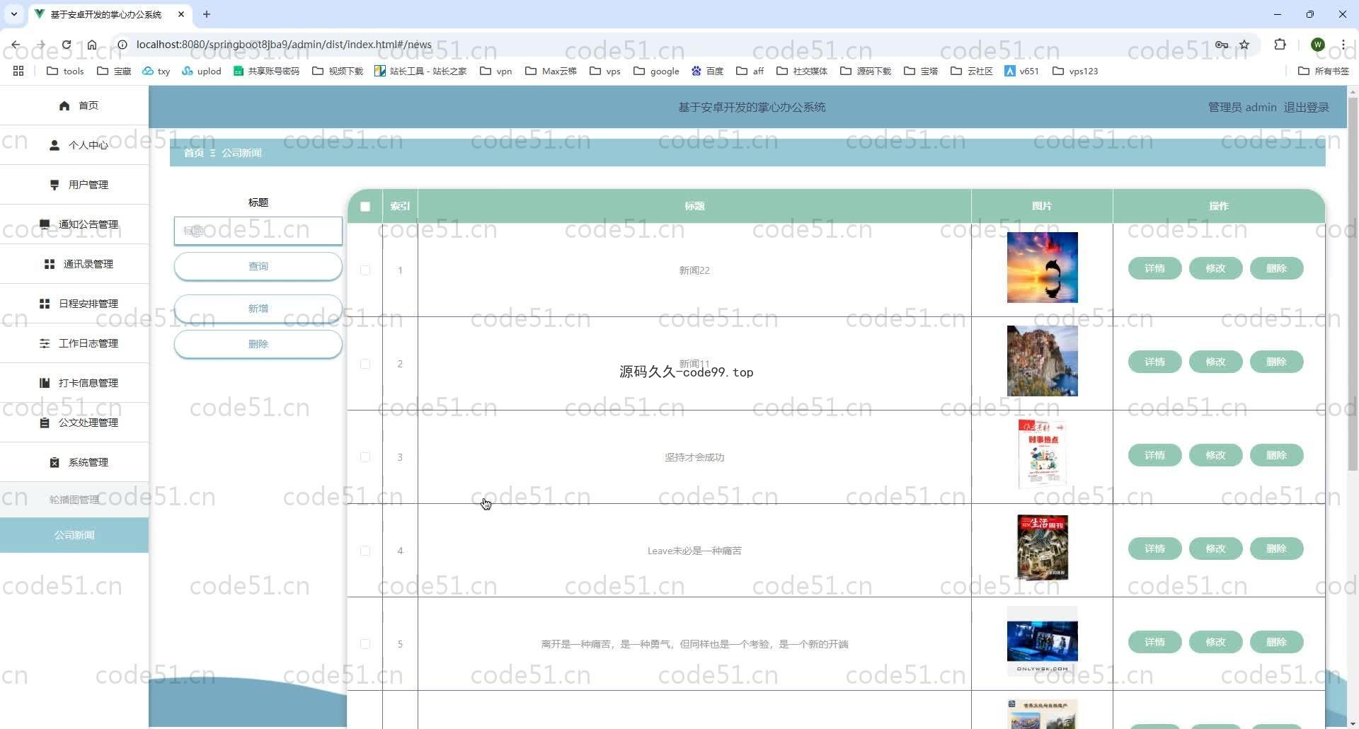Click the 删除 button below 新增
The image size is (1359, 729).
point(258,344)
